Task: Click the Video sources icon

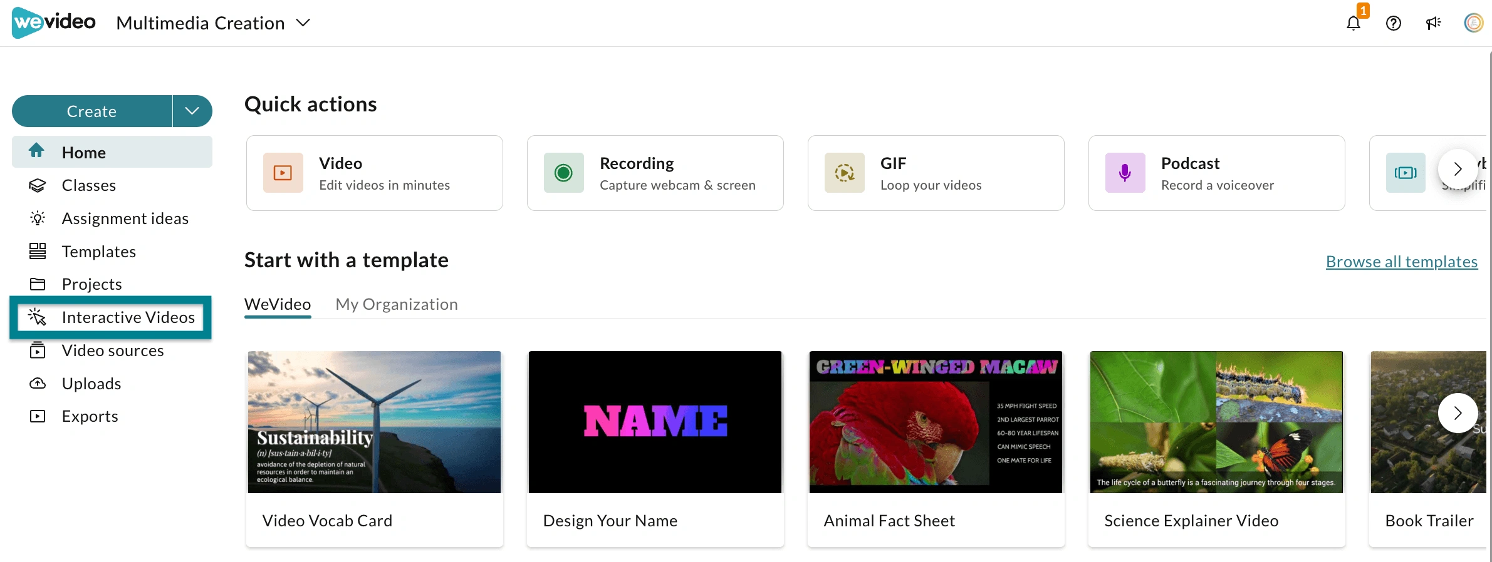Action: click(x=38, y=350)
